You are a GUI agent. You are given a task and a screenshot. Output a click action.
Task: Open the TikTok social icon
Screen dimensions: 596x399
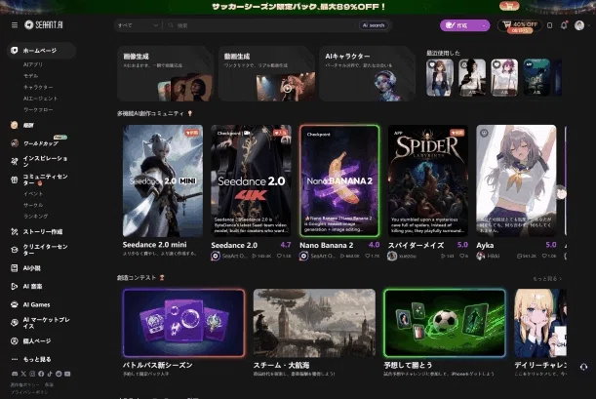[x=50, y=374]
